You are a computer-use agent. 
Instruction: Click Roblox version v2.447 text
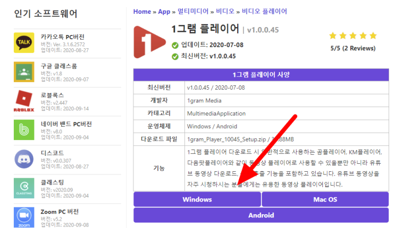point(54,103)
